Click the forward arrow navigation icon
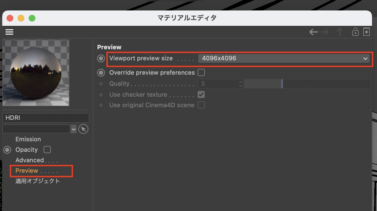The height and width of the screenshot is (211, 377). pyautogui.click(x=325, y=32)
